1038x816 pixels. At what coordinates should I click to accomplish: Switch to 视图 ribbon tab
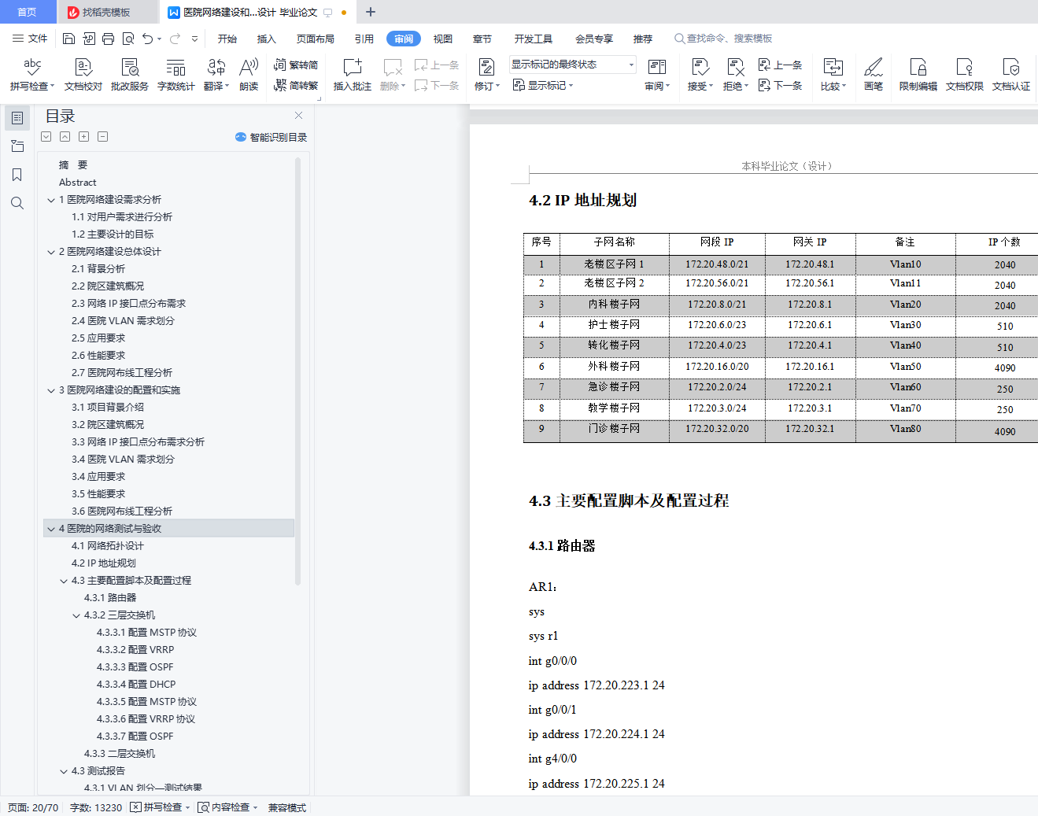pos(443,39)
